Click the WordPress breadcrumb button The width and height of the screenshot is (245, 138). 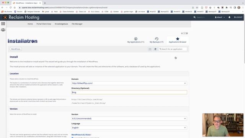(16, 49)
